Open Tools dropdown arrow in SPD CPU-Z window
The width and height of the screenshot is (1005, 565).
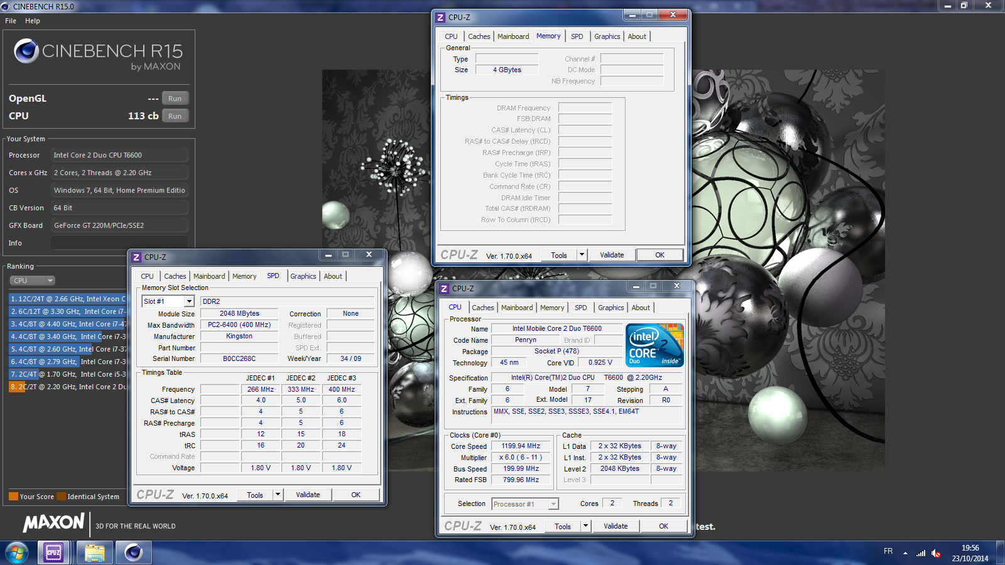pyautogui.click(x=278, y=495)
